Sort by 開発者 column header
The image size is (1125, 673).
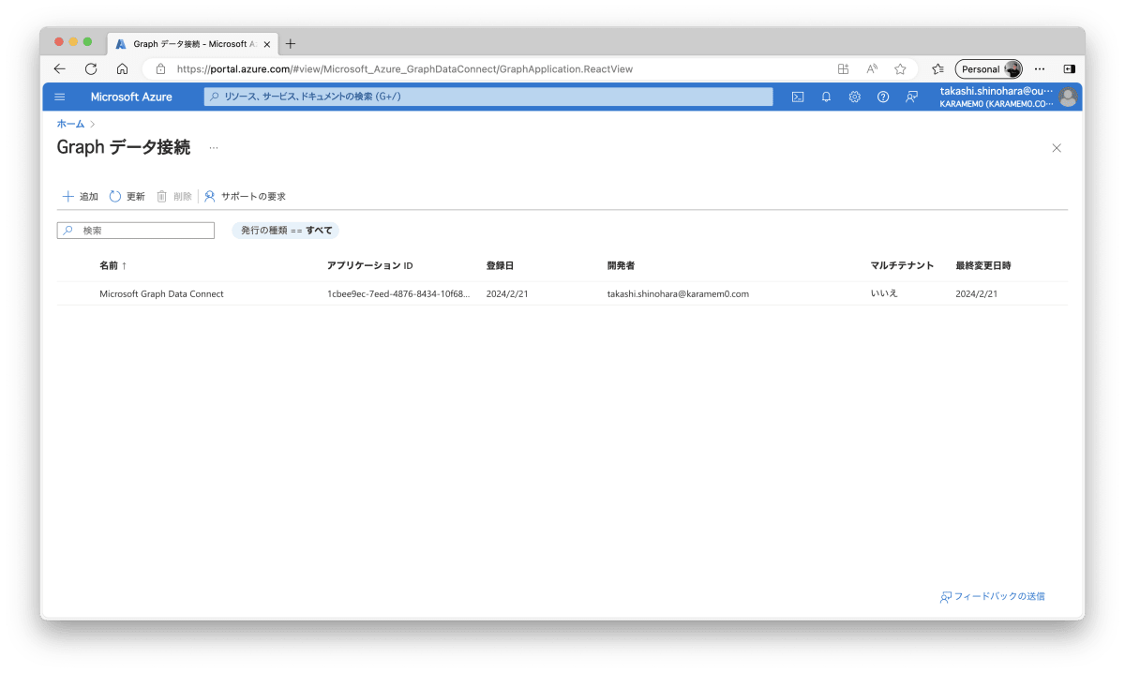[621, 265]
